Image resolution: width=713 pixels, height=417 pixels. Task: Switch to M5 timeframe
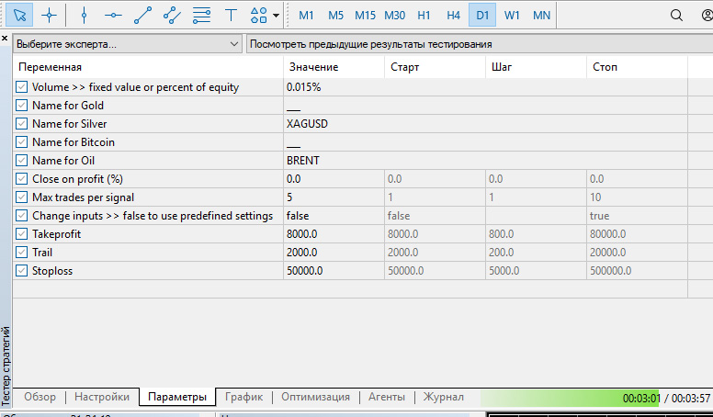335,16
